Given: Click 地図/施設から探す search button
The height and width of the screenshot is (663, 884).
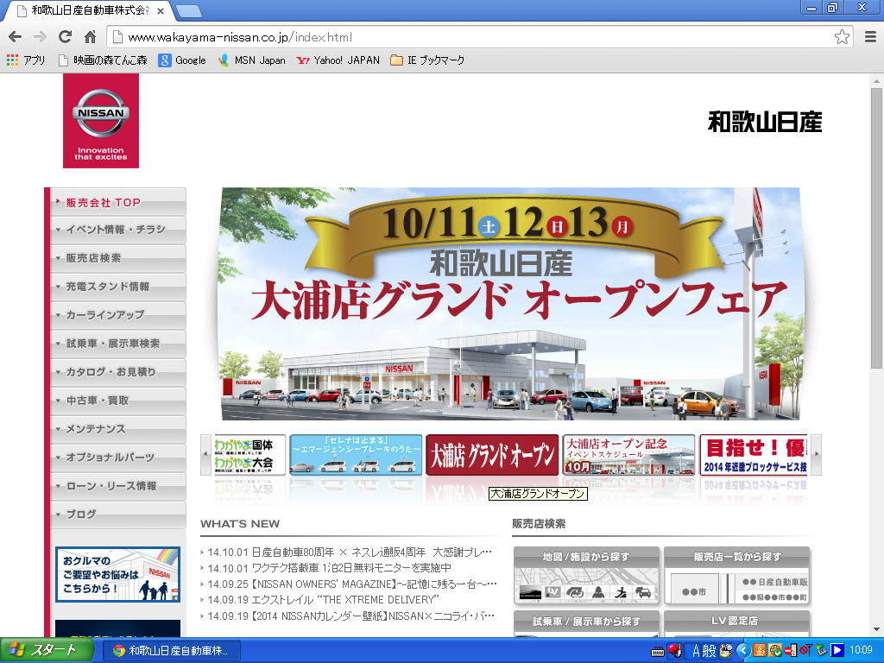Looking at the screenshot, I should [x=586, y=576].
